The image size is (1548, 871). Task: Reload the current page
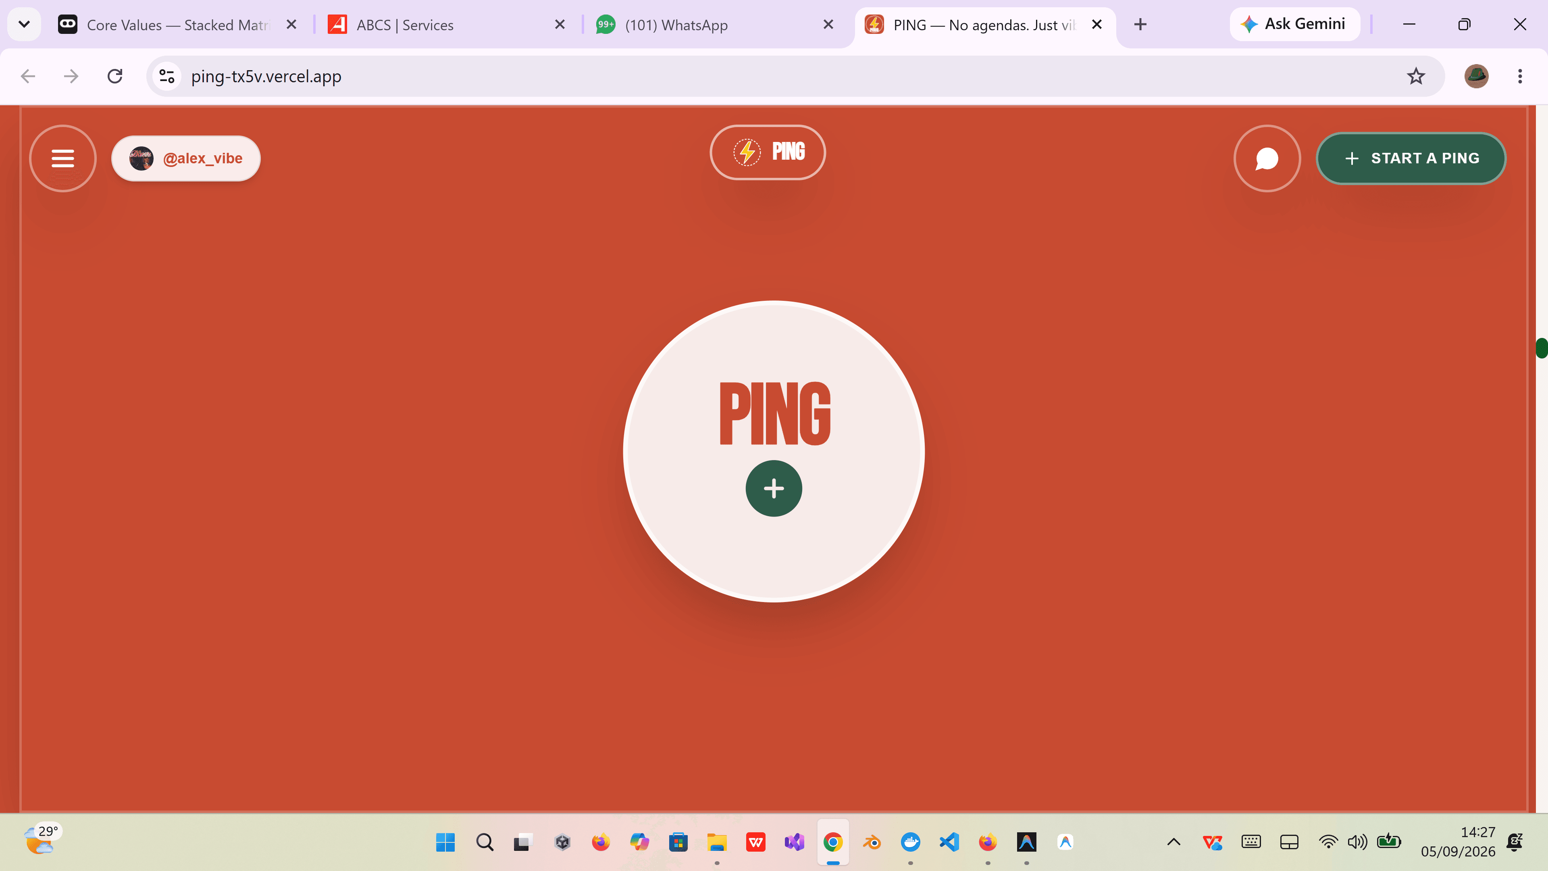pos(115,76)
